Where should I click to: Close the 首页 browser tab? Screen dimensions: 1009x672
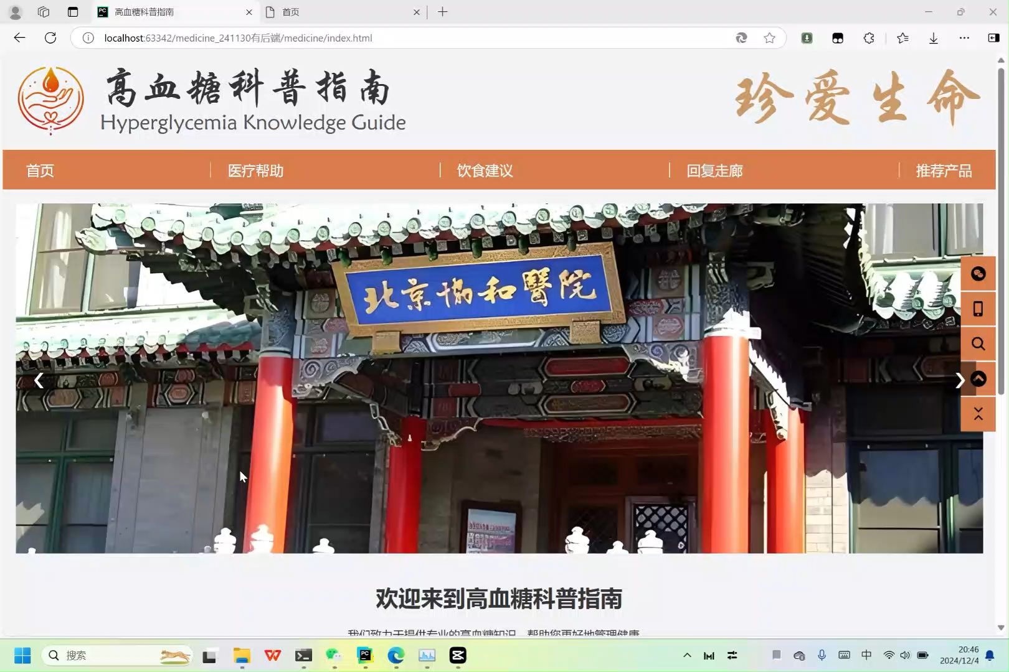tap(417, 12)
